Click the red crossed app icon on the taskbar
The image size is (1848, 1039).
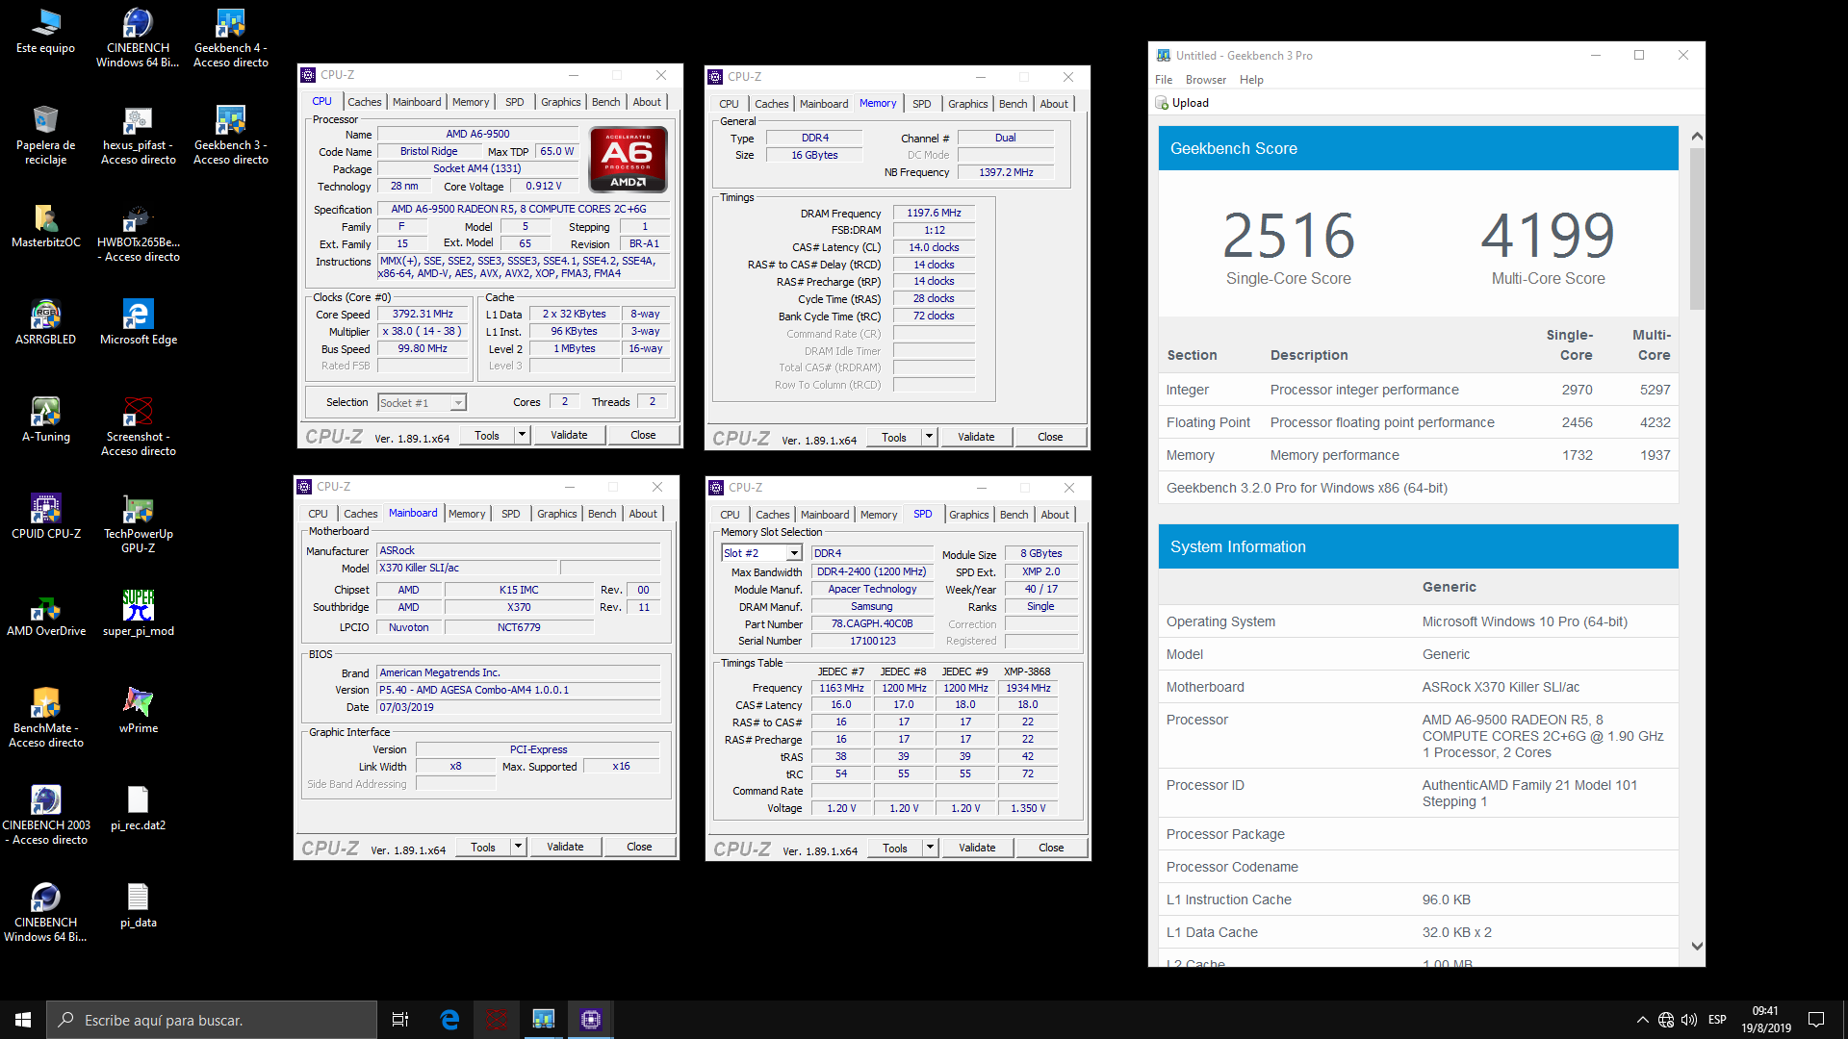tap(497, 1020)
